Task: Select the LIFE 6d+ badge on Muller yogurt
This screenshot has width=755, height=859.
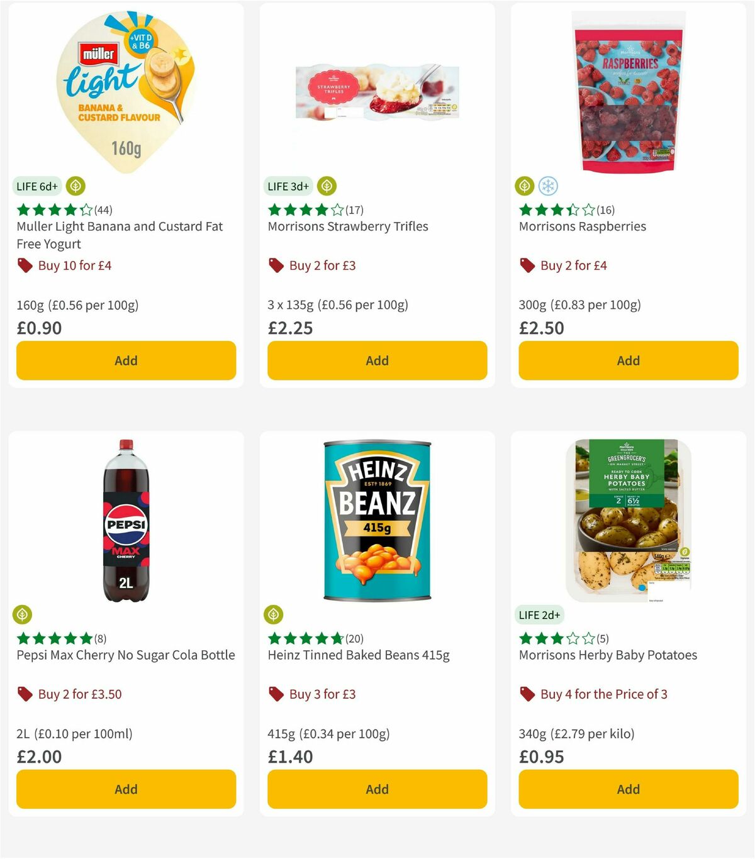Action: [35, 186]
